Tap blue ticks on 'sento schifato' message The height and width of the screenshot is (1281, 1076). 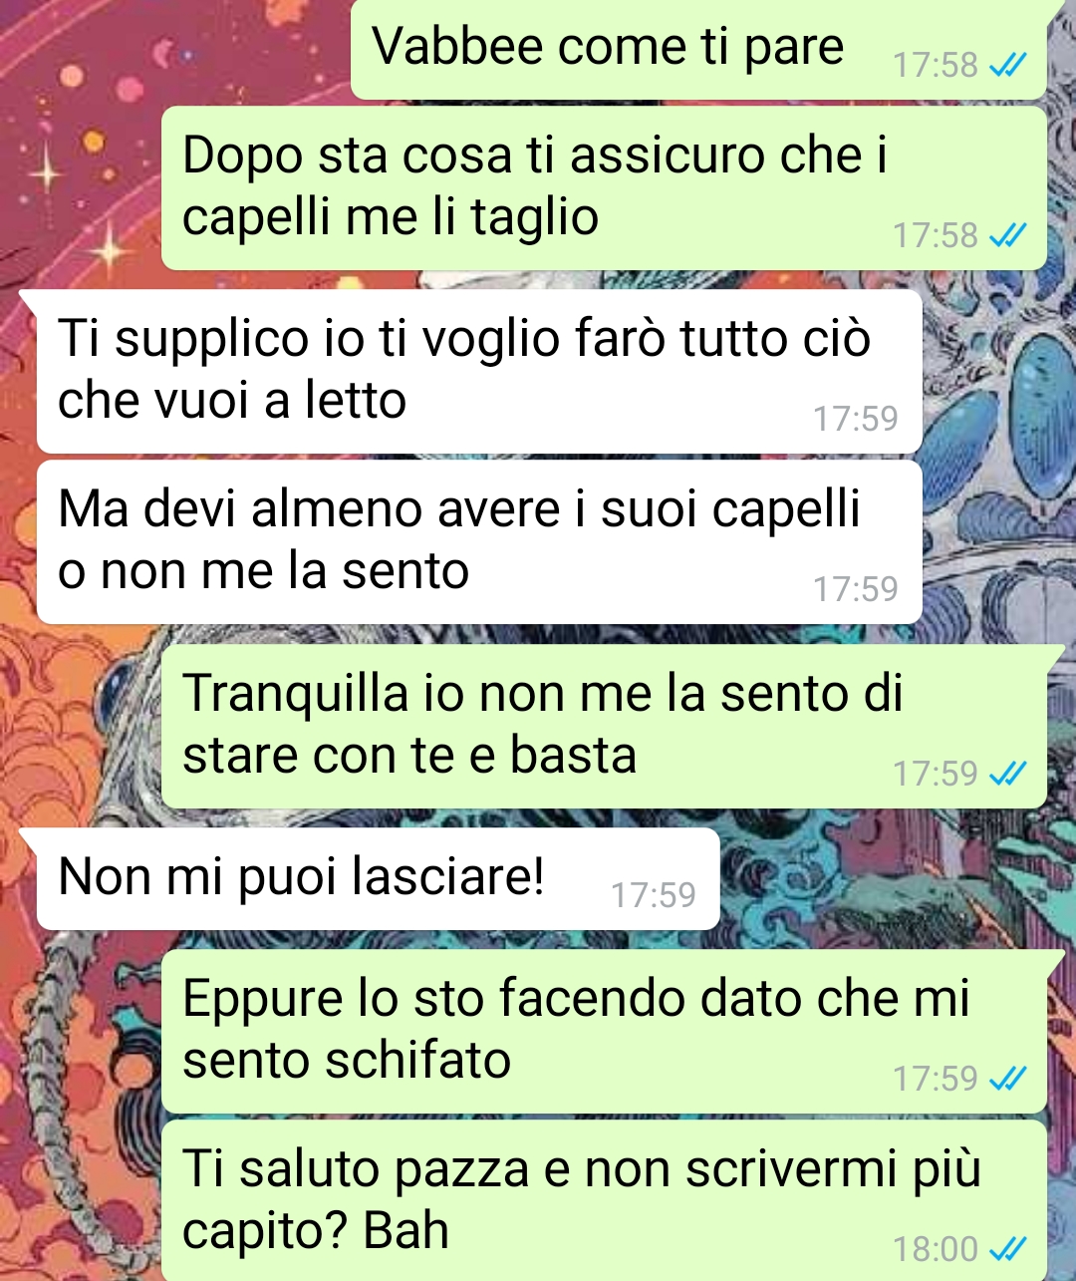tap(1006, 1079)
